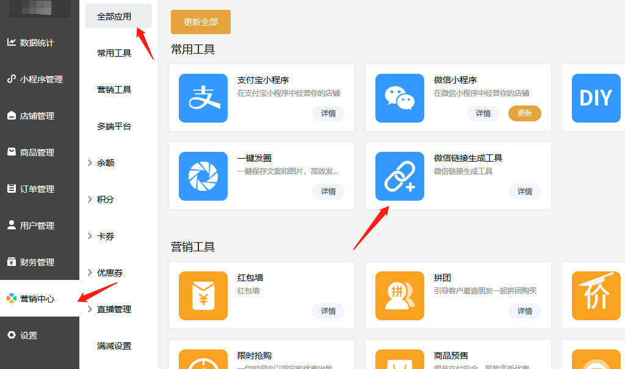Expand the 积分 submenu chevron
The height and width of the screenshot is (369, 625).
(90, 199)
